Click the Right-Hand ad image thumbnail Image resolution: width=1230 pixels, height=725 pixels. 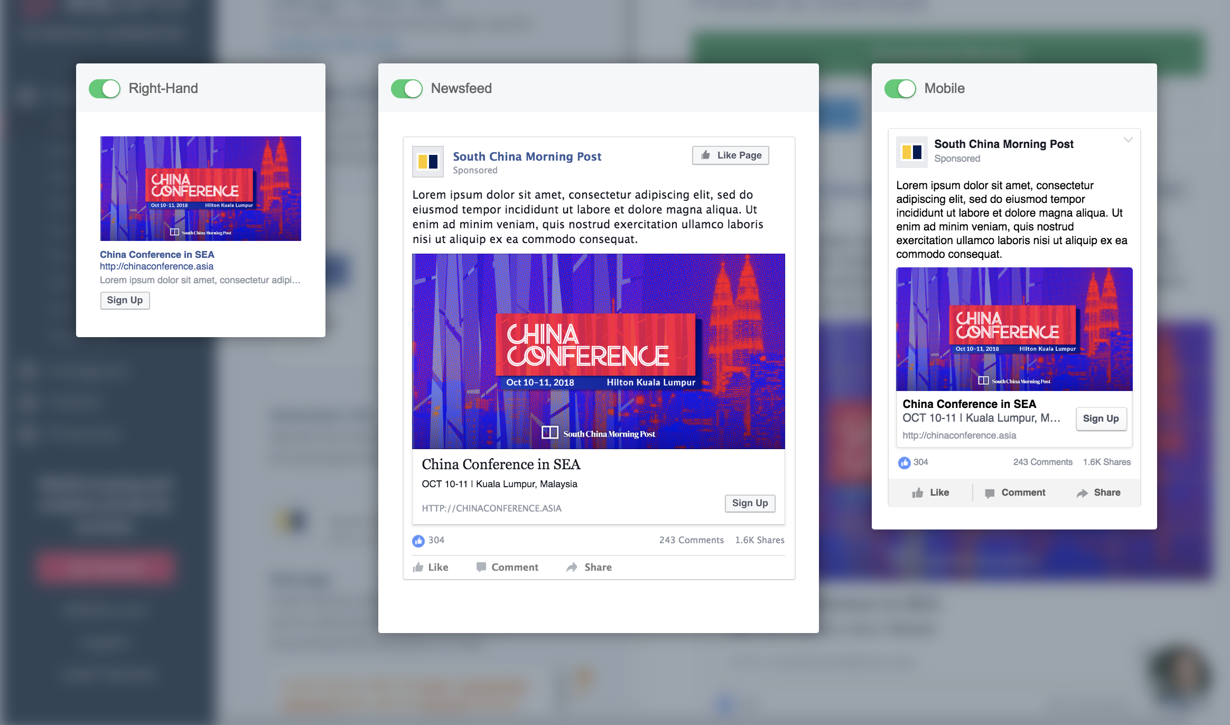[201, 189]
